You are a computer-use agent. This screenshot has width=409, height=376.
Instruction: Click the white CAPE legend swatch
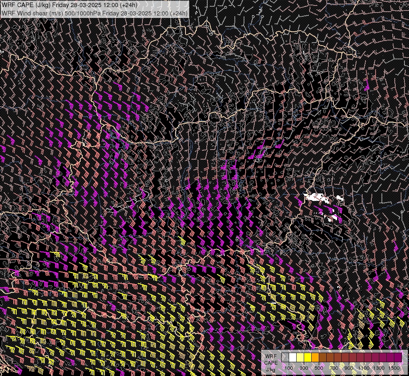tap(293, 357)
